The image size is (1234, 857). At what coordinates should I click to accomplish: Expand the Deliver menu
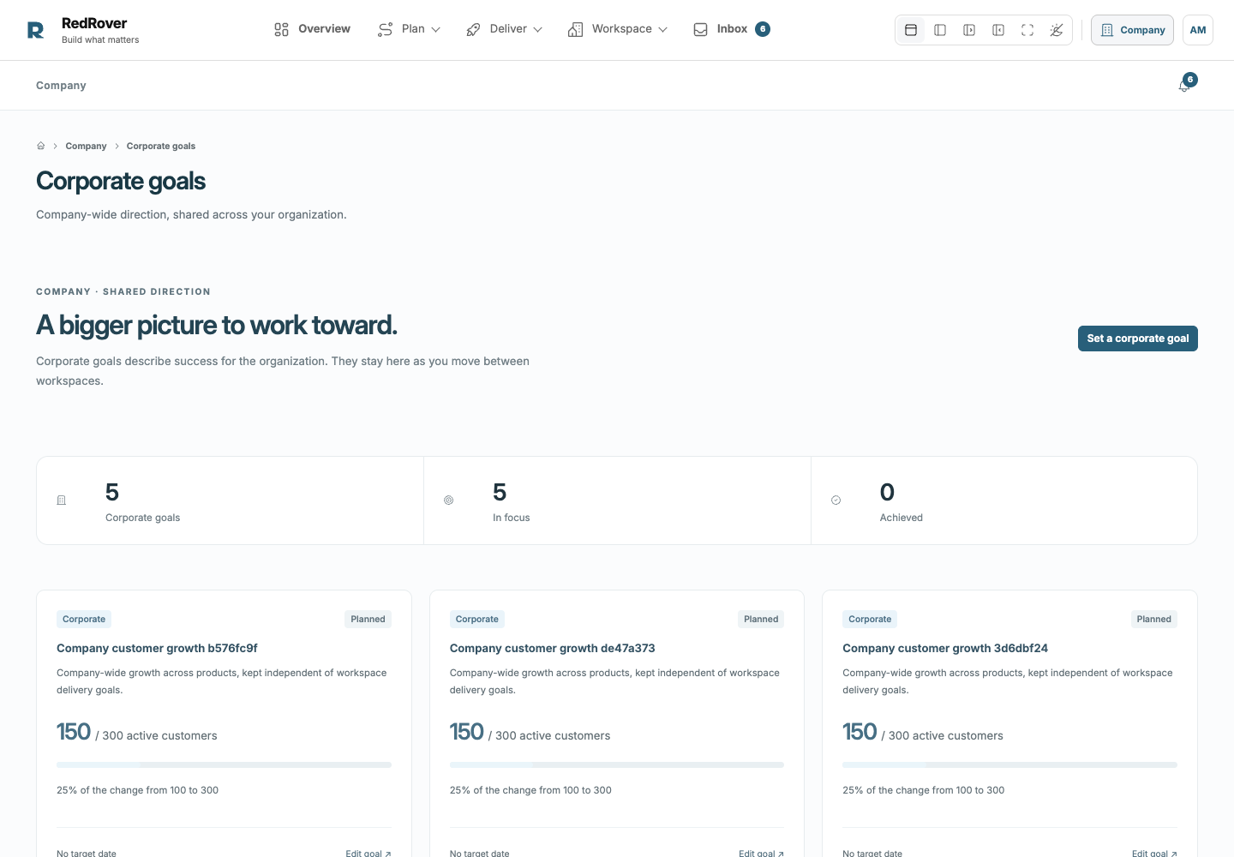504,29
